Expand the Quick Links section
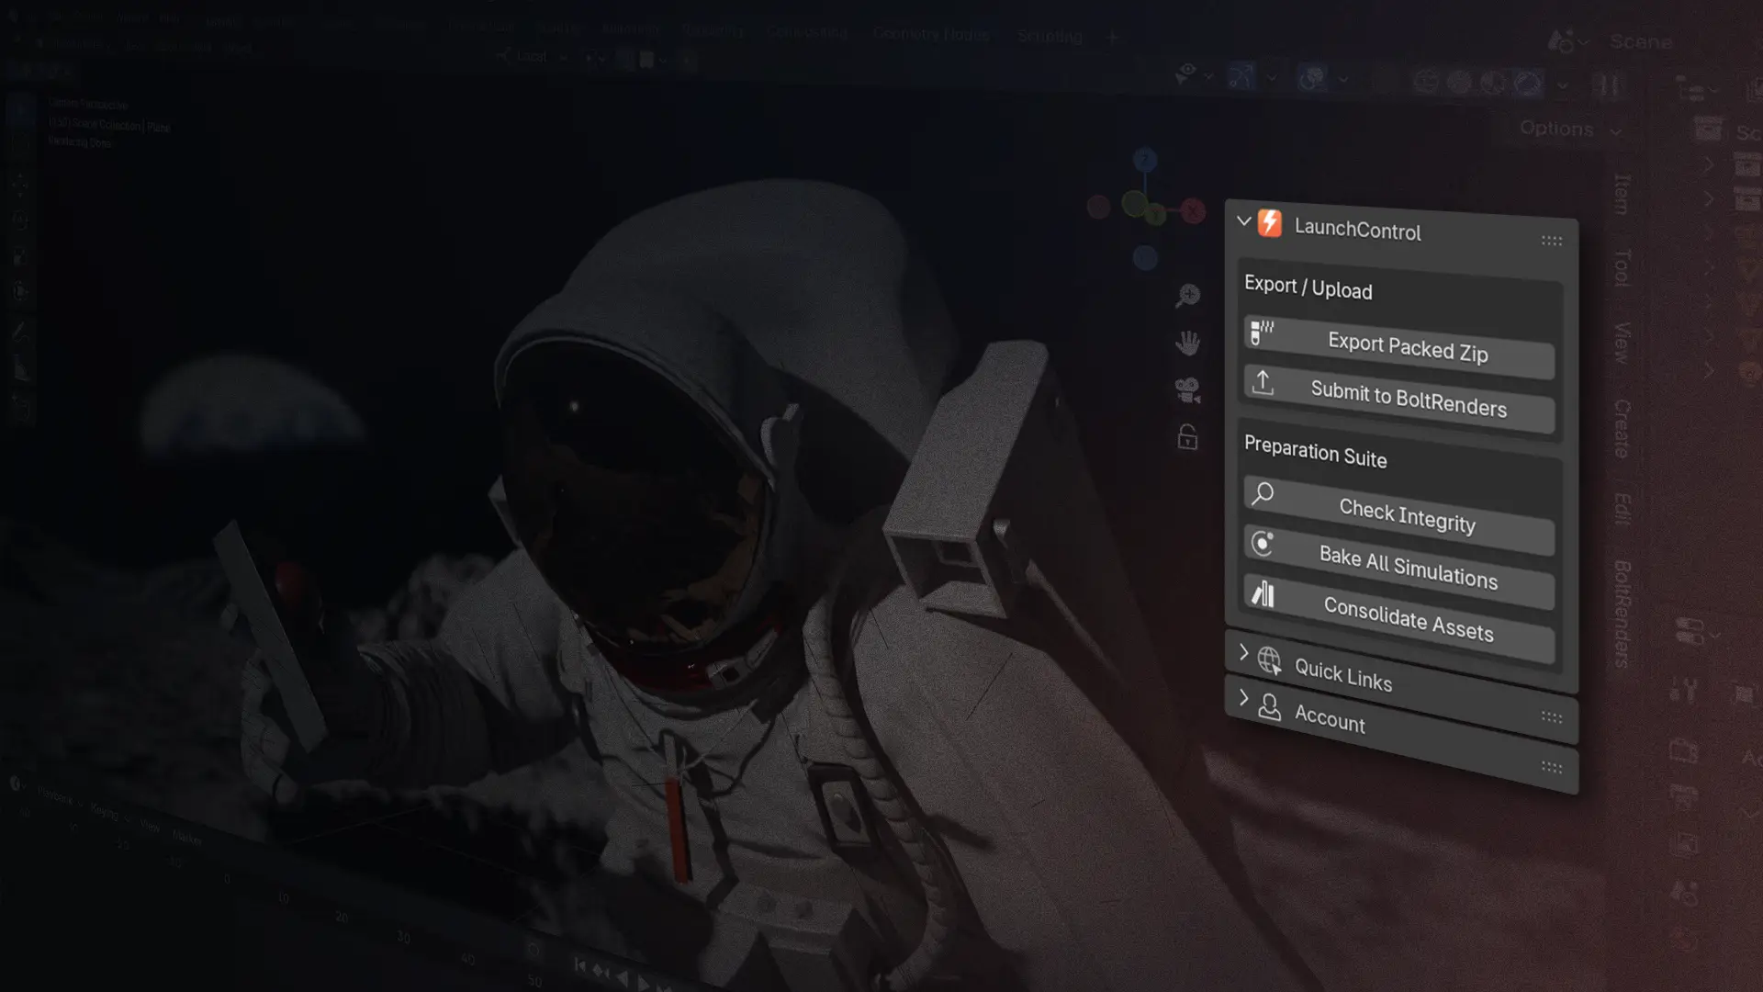 [1244, 653]
